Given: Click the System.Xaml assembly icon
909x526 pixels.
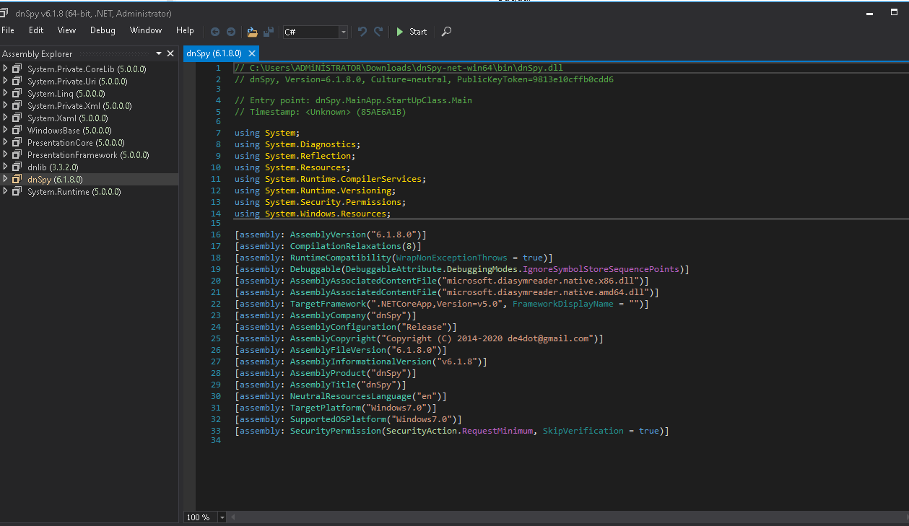Looking at the screenshot, I should point(17,118).
